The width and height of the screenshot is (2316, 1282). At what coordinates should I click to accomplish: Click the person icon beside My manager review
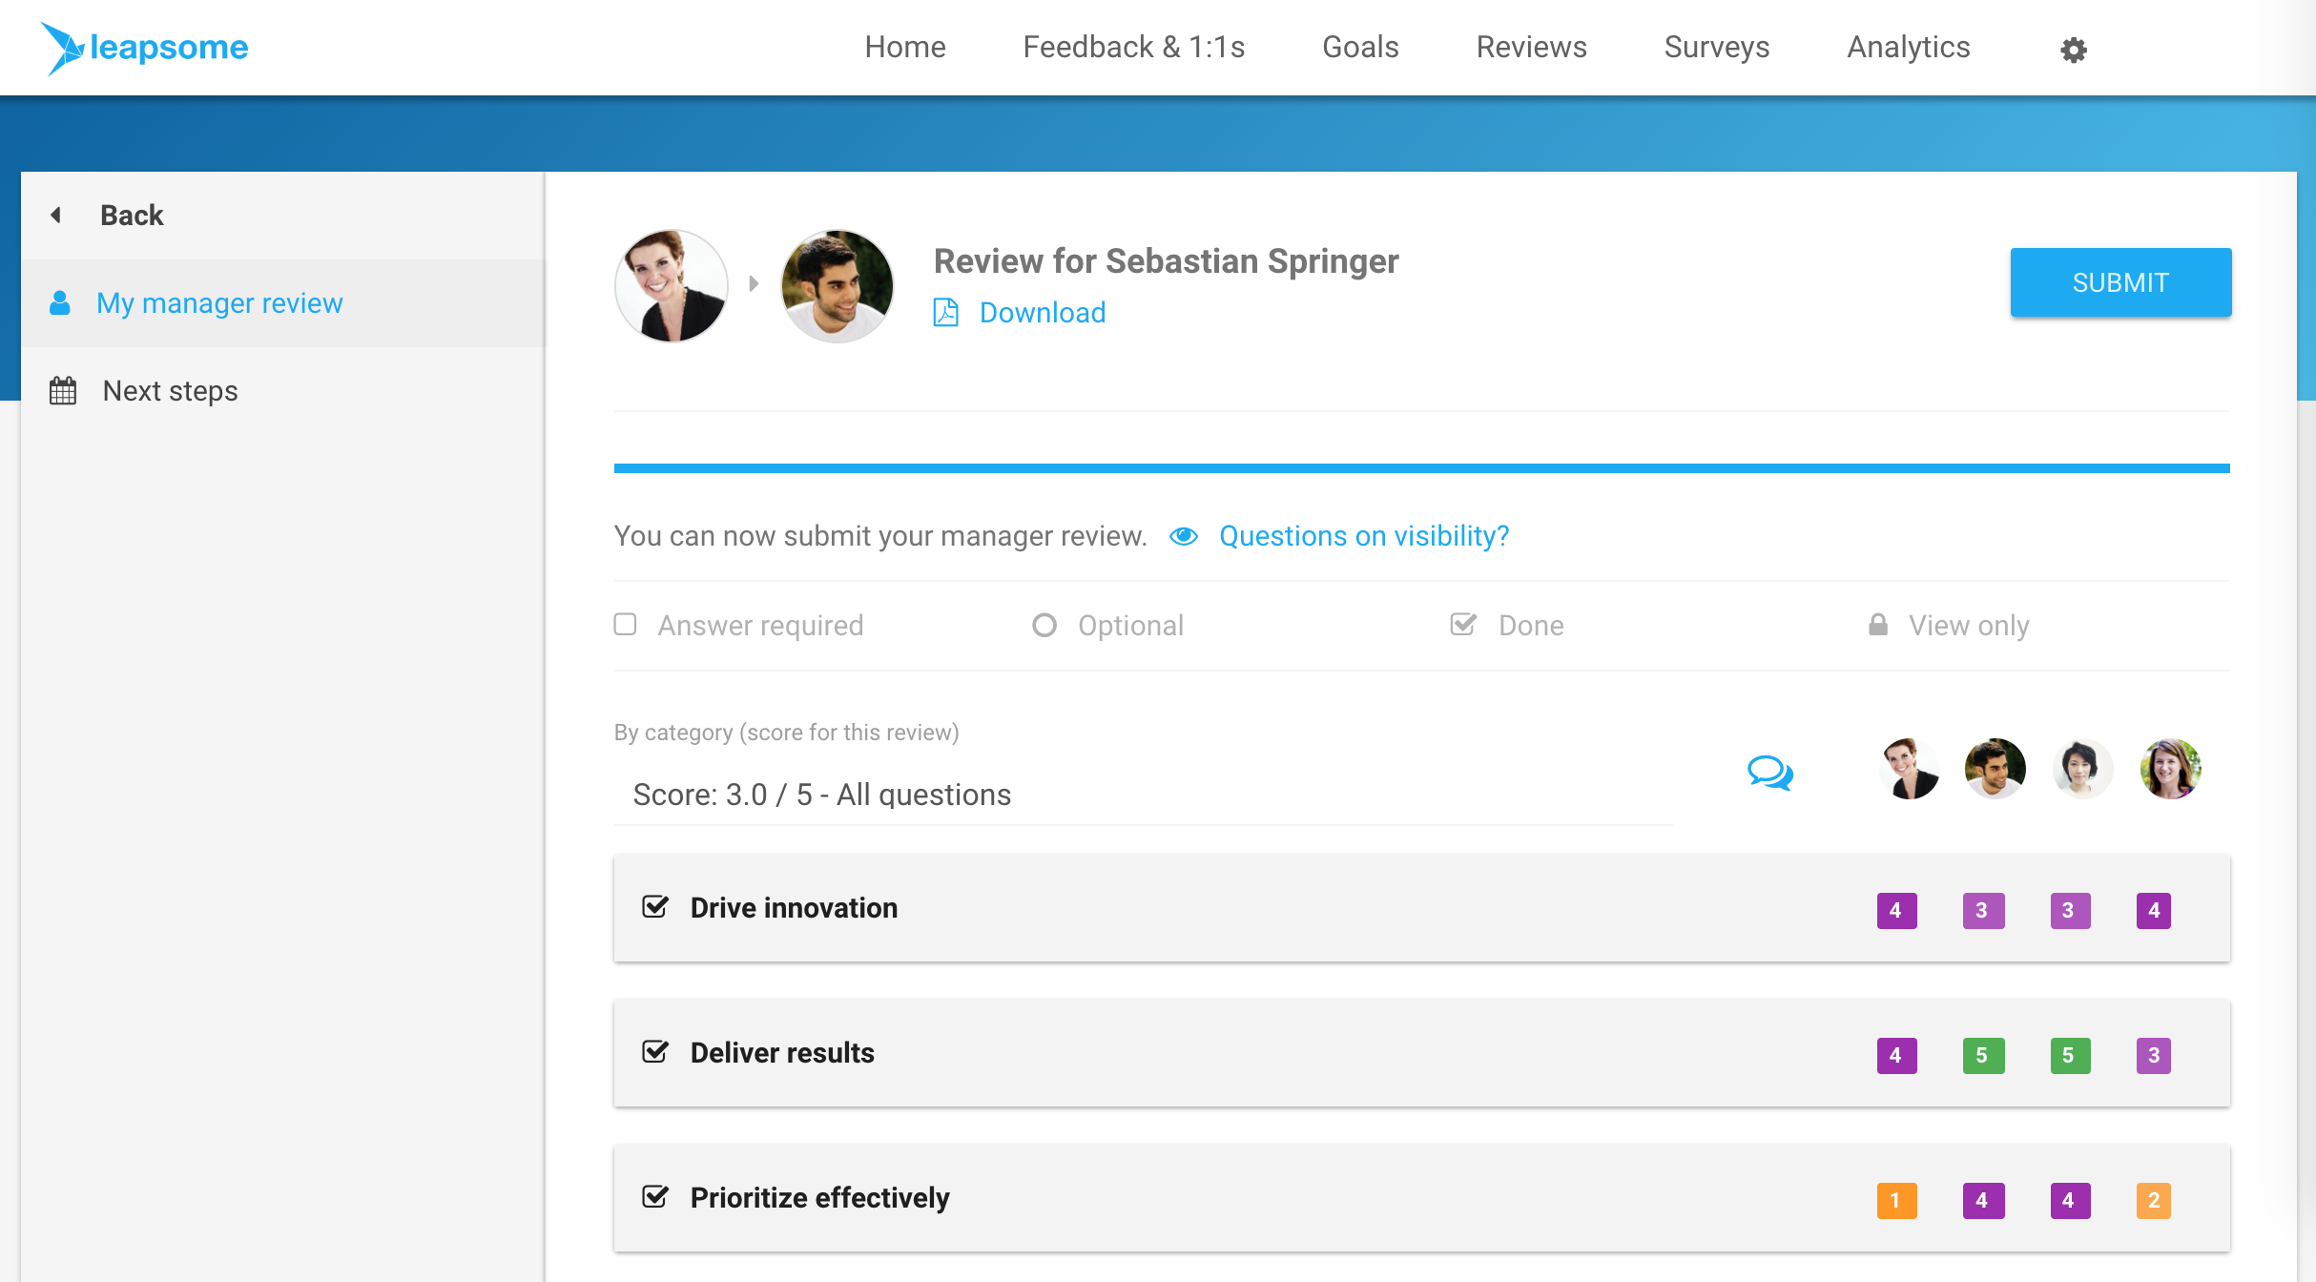(x=60, y=302)
